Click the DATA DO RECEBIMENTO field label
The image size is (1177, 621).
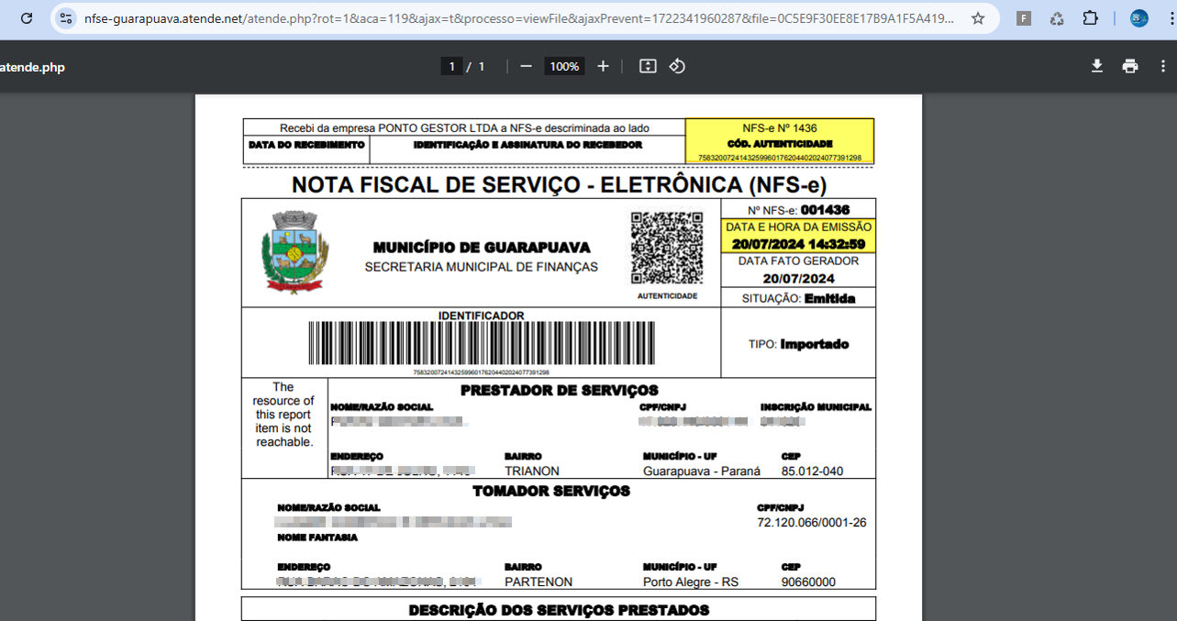tap(306, 145)
